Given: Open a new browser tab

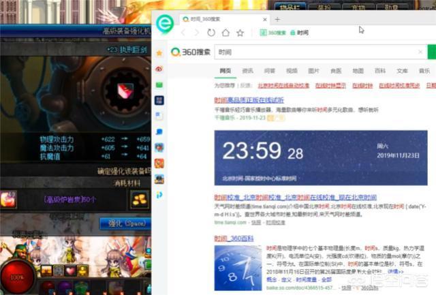Looking at the screenshot, I should (x=277, y=18).
